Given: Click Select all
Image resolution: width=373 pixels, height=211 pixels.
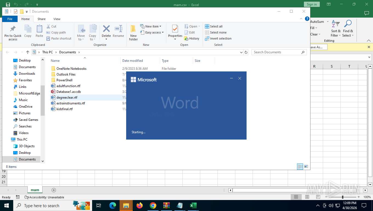Looking at the screenshot, I should pos(214,26).
